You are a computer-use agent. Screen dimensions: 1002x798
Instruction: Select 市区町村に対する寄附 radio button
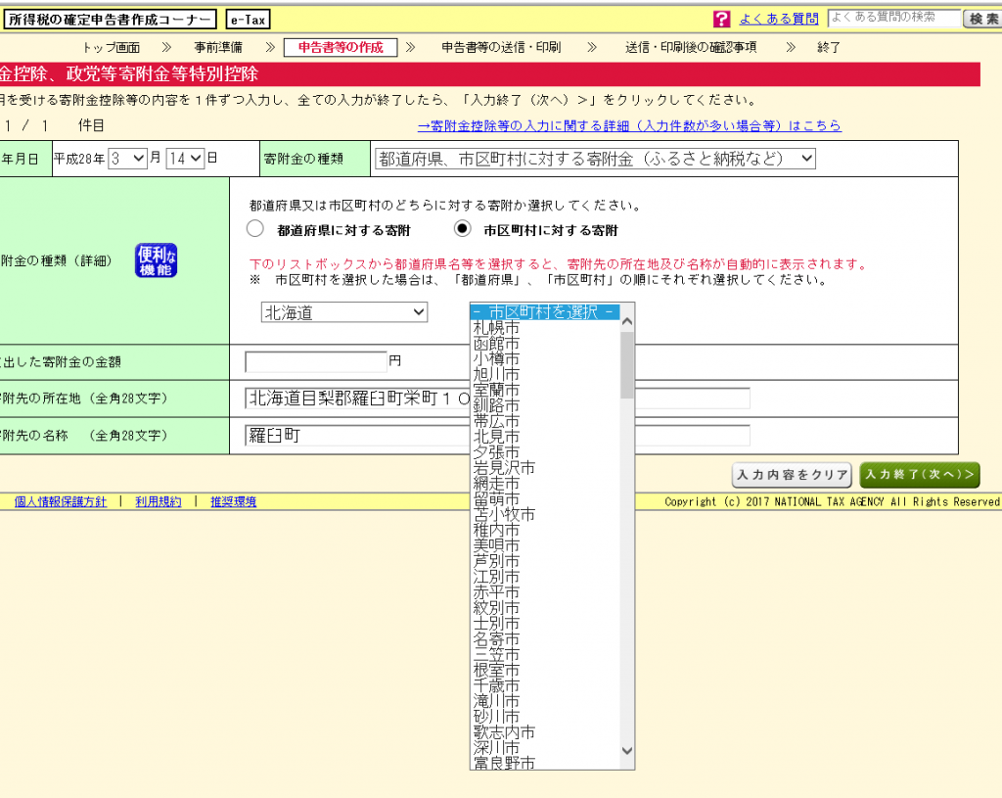(x=463, y=230)
